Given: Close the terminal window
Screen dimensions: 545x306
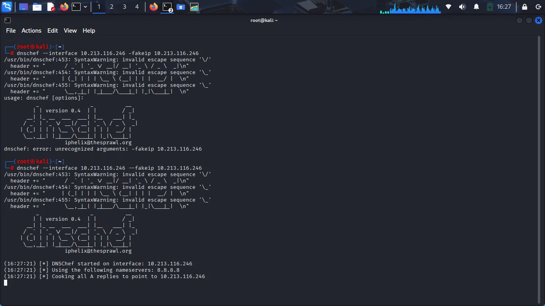Looking at the screenshot, I should (538, 20).
